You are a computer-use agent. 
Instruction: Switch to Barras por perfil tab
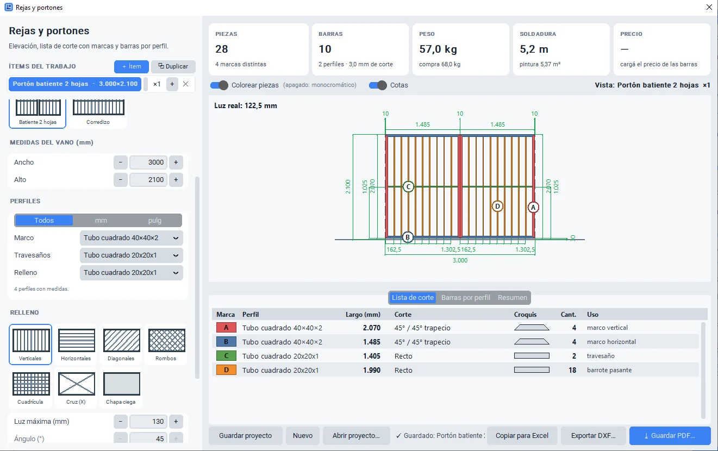[466, 298]
